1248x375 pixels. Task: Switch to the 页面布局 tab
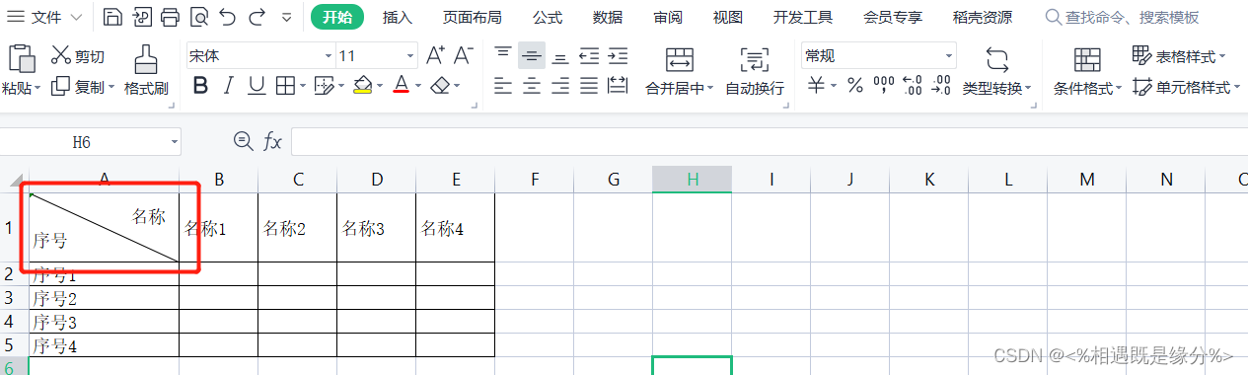click(472, 17)
